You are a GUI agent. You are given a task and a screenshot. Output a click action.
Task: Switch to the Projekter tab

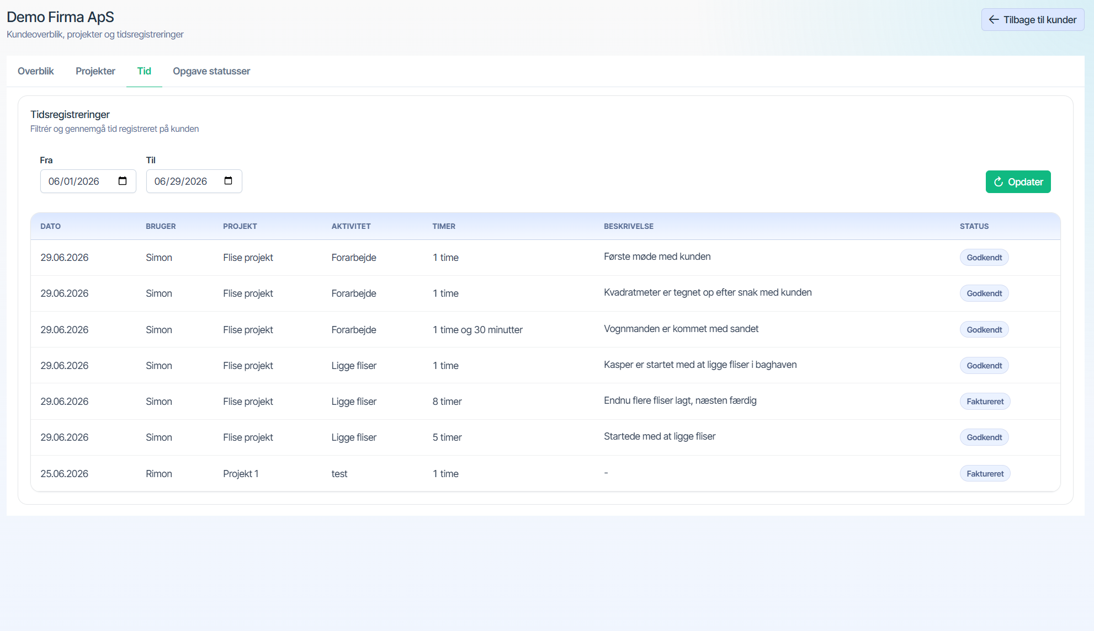coord(95,71)
